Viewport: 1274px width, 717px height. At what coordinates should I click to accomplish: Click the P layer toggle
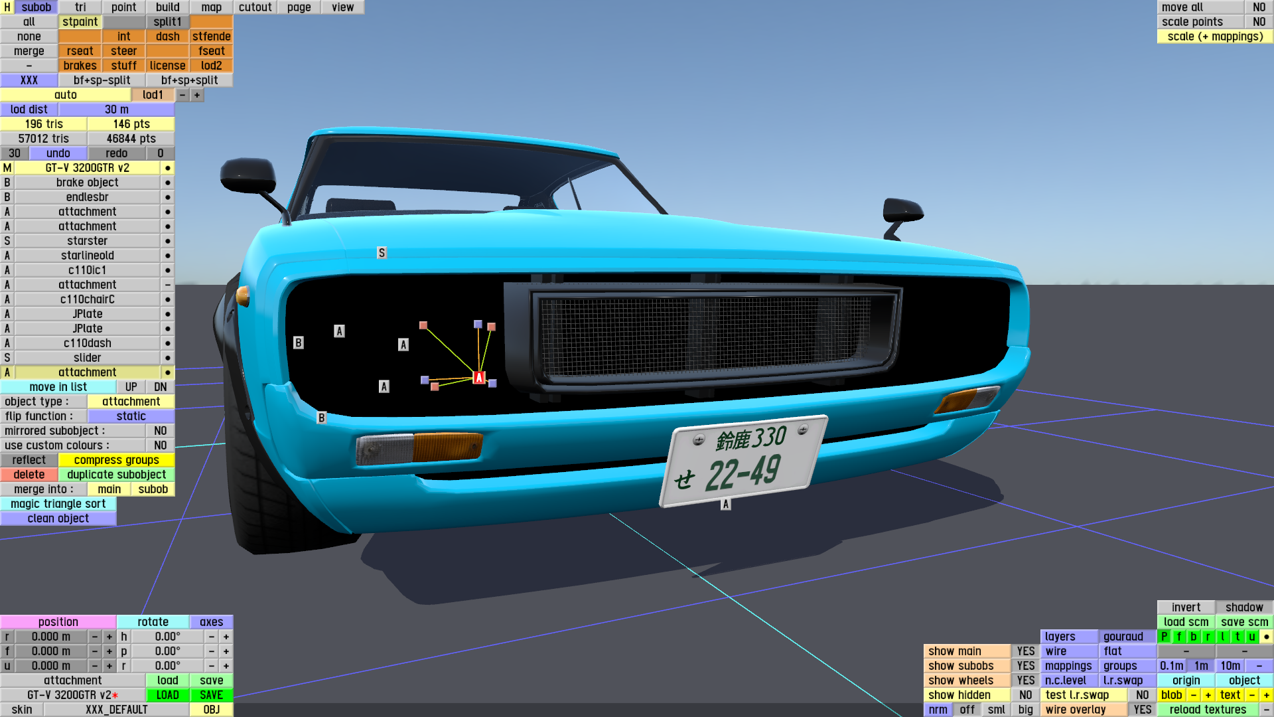tap(1165, 637)
